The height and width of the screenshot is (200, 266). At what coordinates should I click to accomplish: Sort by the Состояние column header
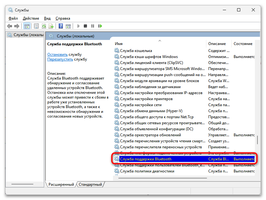click(x=243, y=44)
